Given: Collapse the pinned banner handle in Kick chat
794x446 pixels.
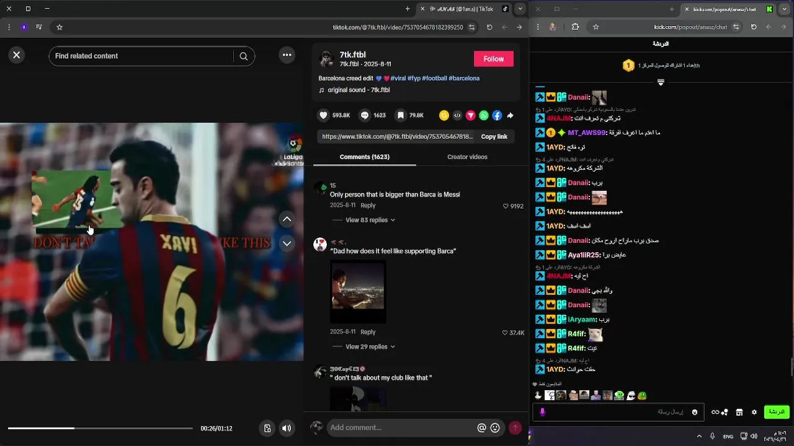Looking at the screenshot, I should 661,82.
